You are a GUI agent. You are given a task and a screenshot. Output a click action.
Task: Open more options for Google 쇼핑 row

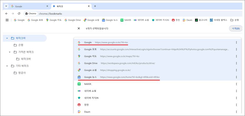pos(236,70)
